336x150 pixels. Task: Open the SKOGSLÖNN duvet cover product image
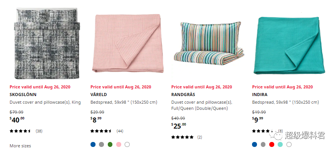point(47,43)
